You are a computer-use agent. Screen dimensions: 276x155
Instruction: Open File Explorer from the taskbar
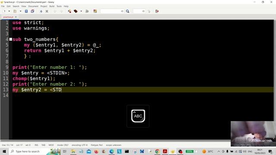tap(73, 151)
